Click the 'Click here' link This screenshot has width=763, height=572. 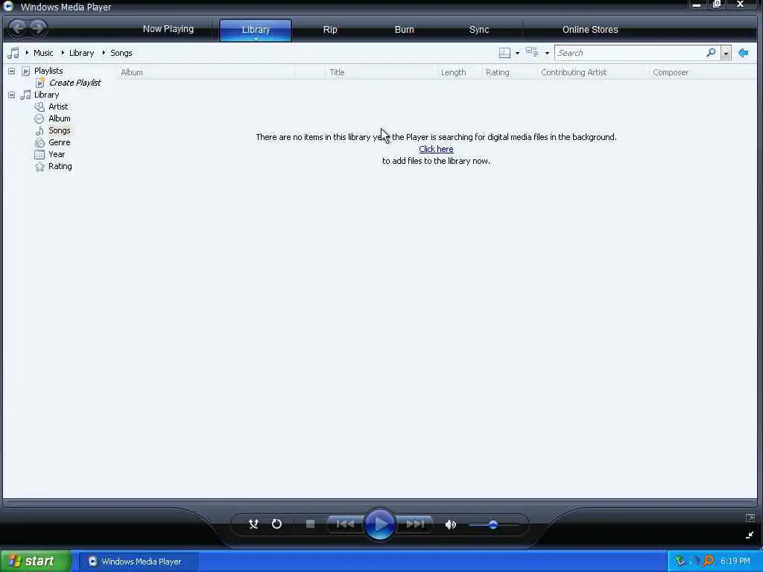pos(436,149)
